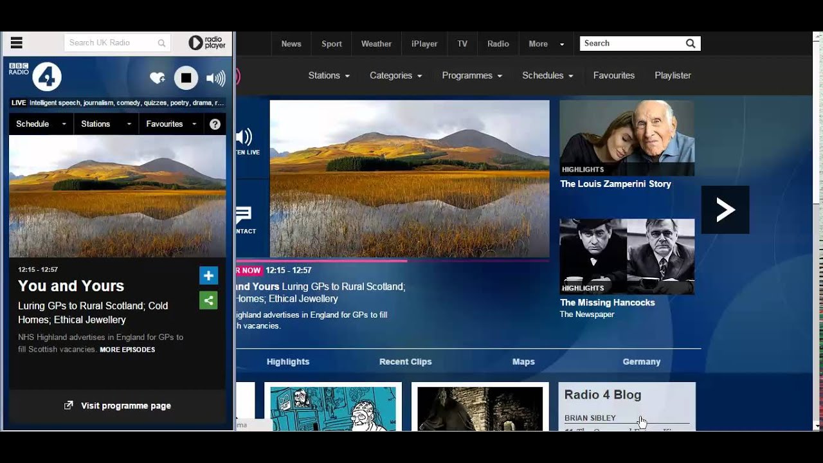The height and width of the screenshot is (463, 823).
Task: Select Radio in BBC navigation
Action: [498, 44]
